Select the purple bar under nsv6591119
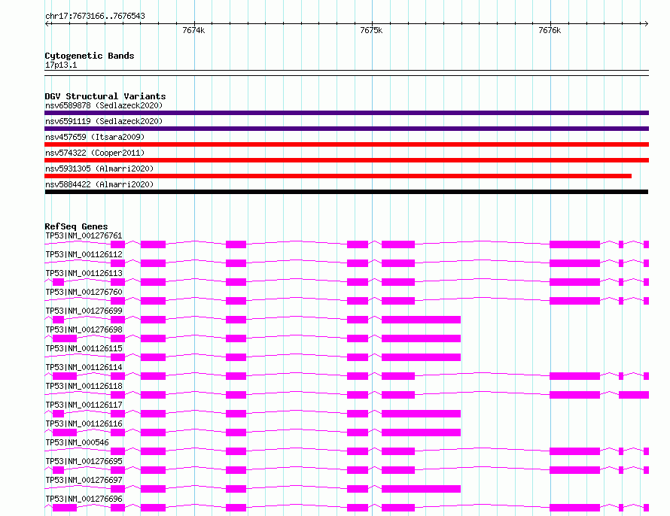The width and height of the screenshot is (670, 516). pyautogui.click(x=346, y=129)
